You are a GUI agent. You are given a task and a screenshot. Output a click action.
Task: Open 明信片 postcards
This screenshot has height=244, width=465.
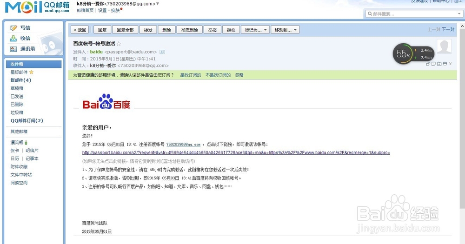[32, 151]
